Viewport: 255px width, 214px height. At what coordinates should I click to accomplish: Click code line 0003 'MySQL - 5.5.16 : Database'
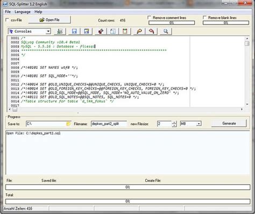click(58, 46)
